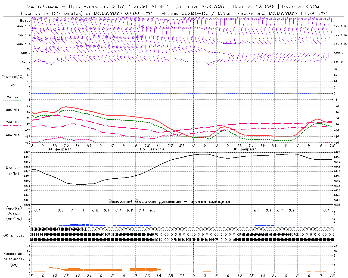Click the left 500 м wind level label

click(x=26, y=53)
